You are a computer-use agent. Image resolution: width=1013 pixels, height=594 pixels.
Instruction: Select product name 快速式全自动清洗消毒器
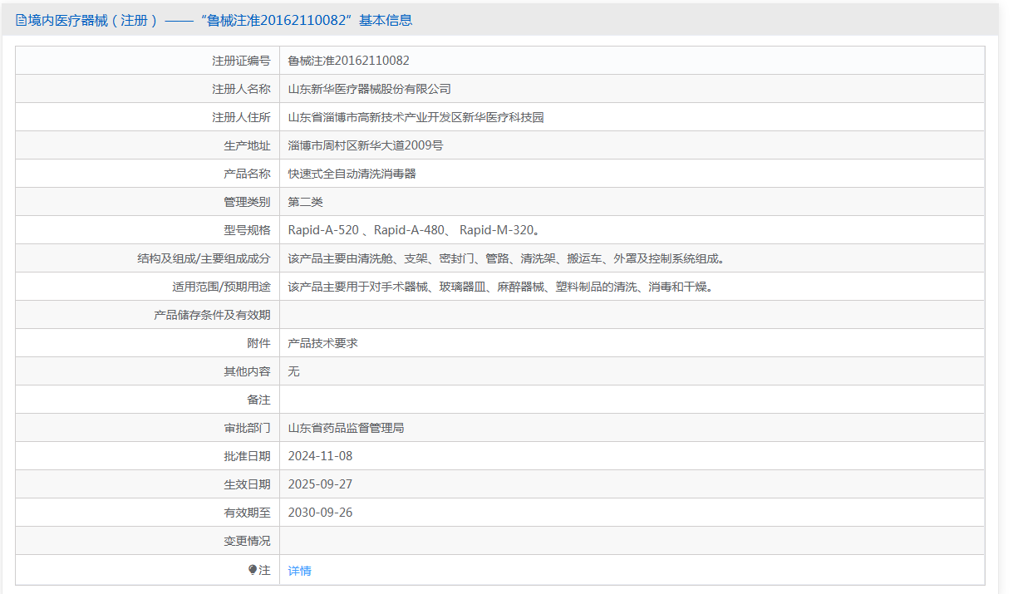352,174
